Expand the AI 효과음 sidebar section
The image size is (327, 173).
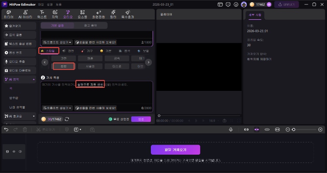[x=34, y=116]
